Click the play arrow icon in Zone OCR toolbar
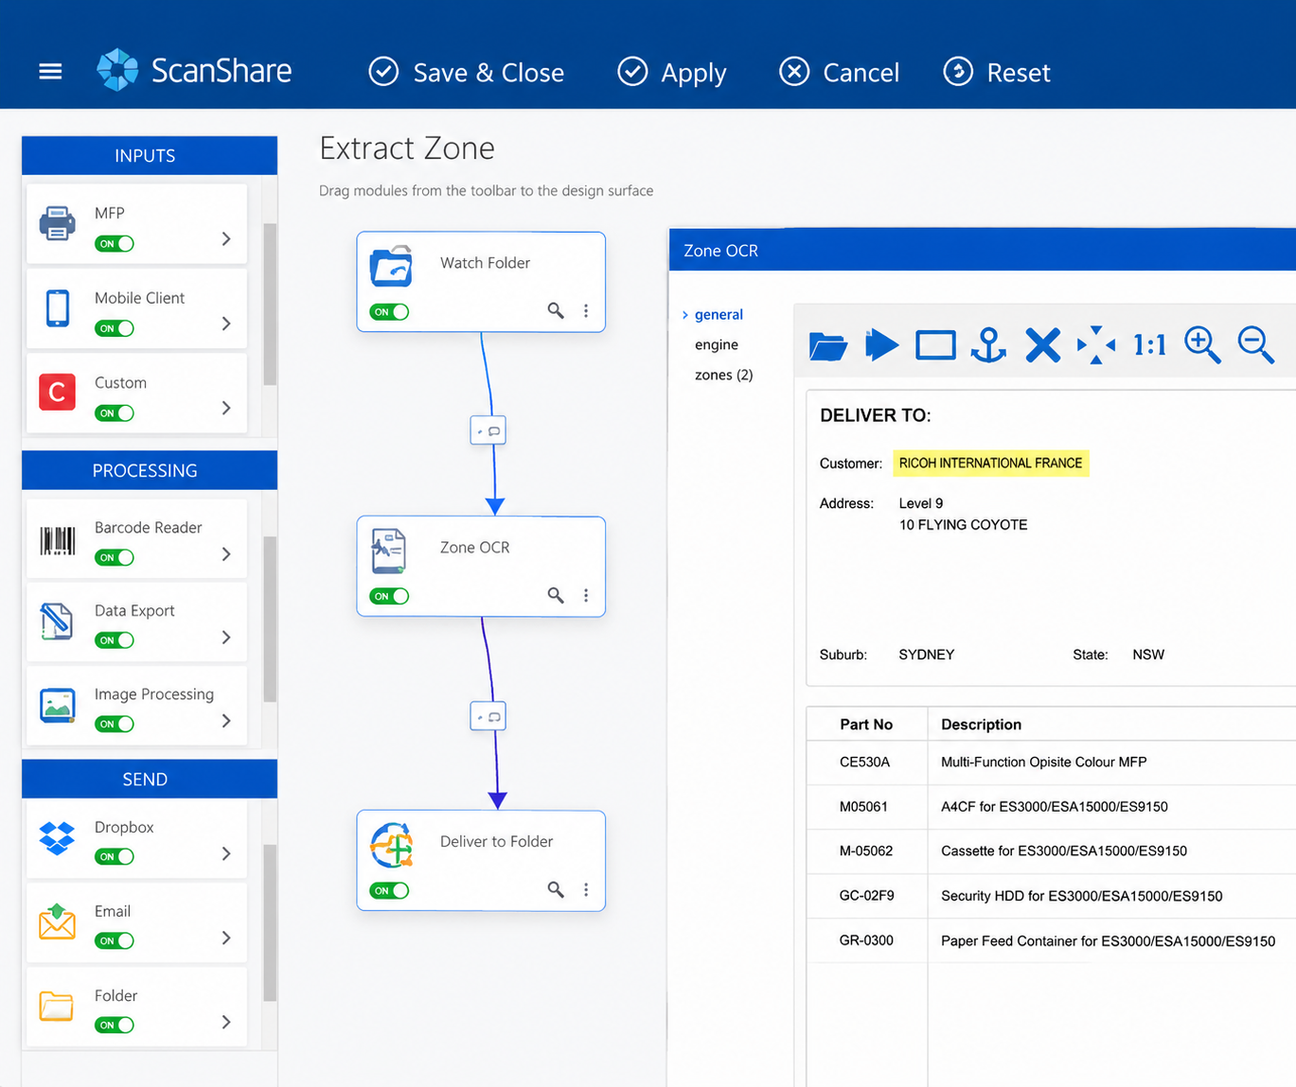 point(881,344)
